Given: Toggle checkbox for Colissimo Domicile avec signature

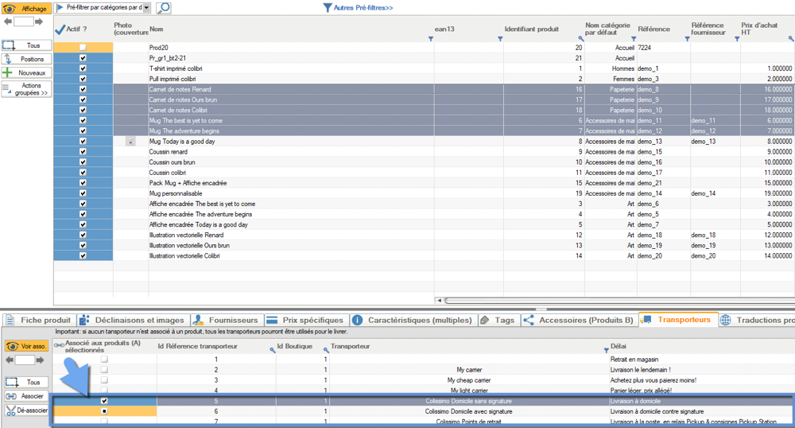Looking at the screenshot, I should pos(104,411).
